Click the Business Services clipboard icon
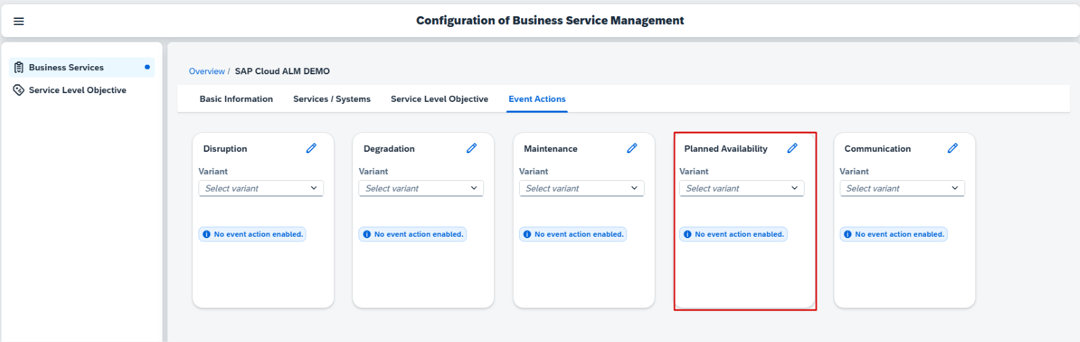Image resolution: width=1080 pixels, height=342 pixels. (x=19, y=67)
